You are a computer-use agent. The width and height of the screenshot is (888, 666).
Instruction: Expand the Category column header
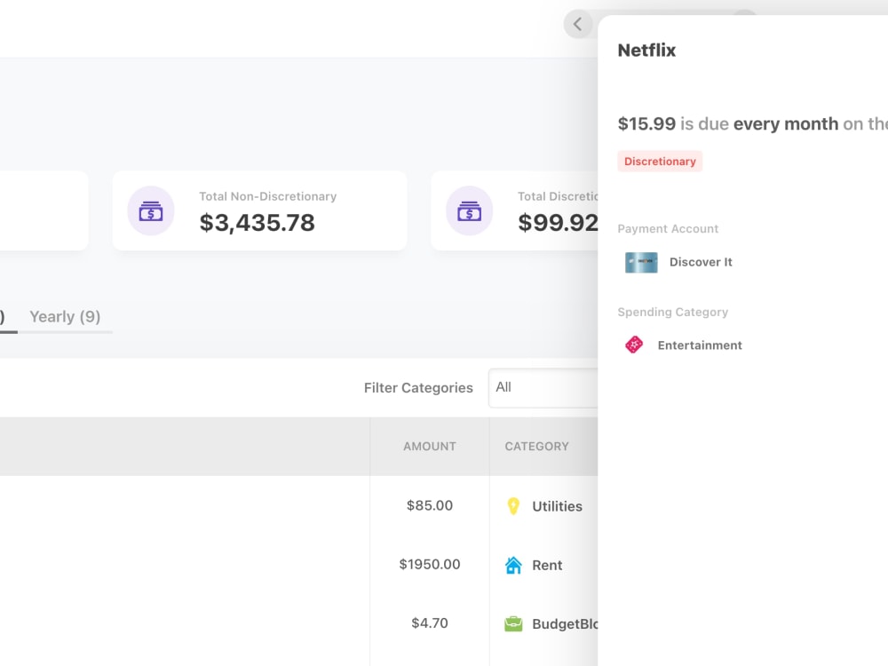(x=535, y=447)
